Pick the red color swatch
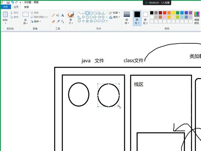 (x=165, y=13)
